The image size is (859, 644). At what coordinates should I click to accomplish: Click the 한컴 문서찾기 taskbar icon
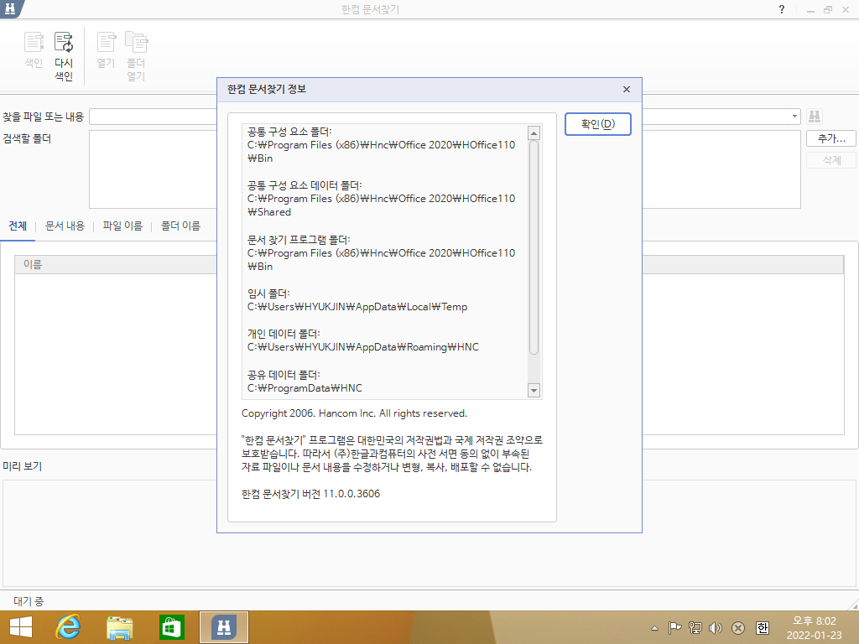pos(223,627)
